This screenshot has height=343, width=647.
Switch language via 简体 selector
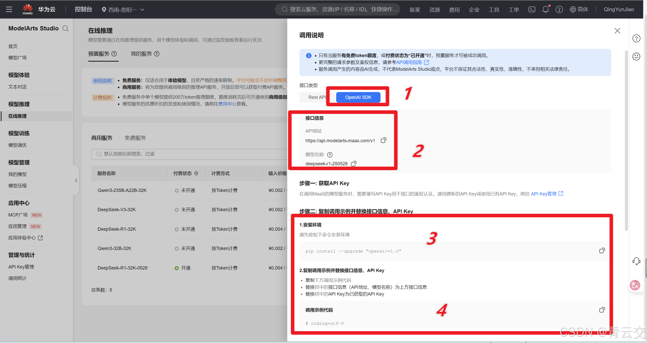tap(579, 9)
